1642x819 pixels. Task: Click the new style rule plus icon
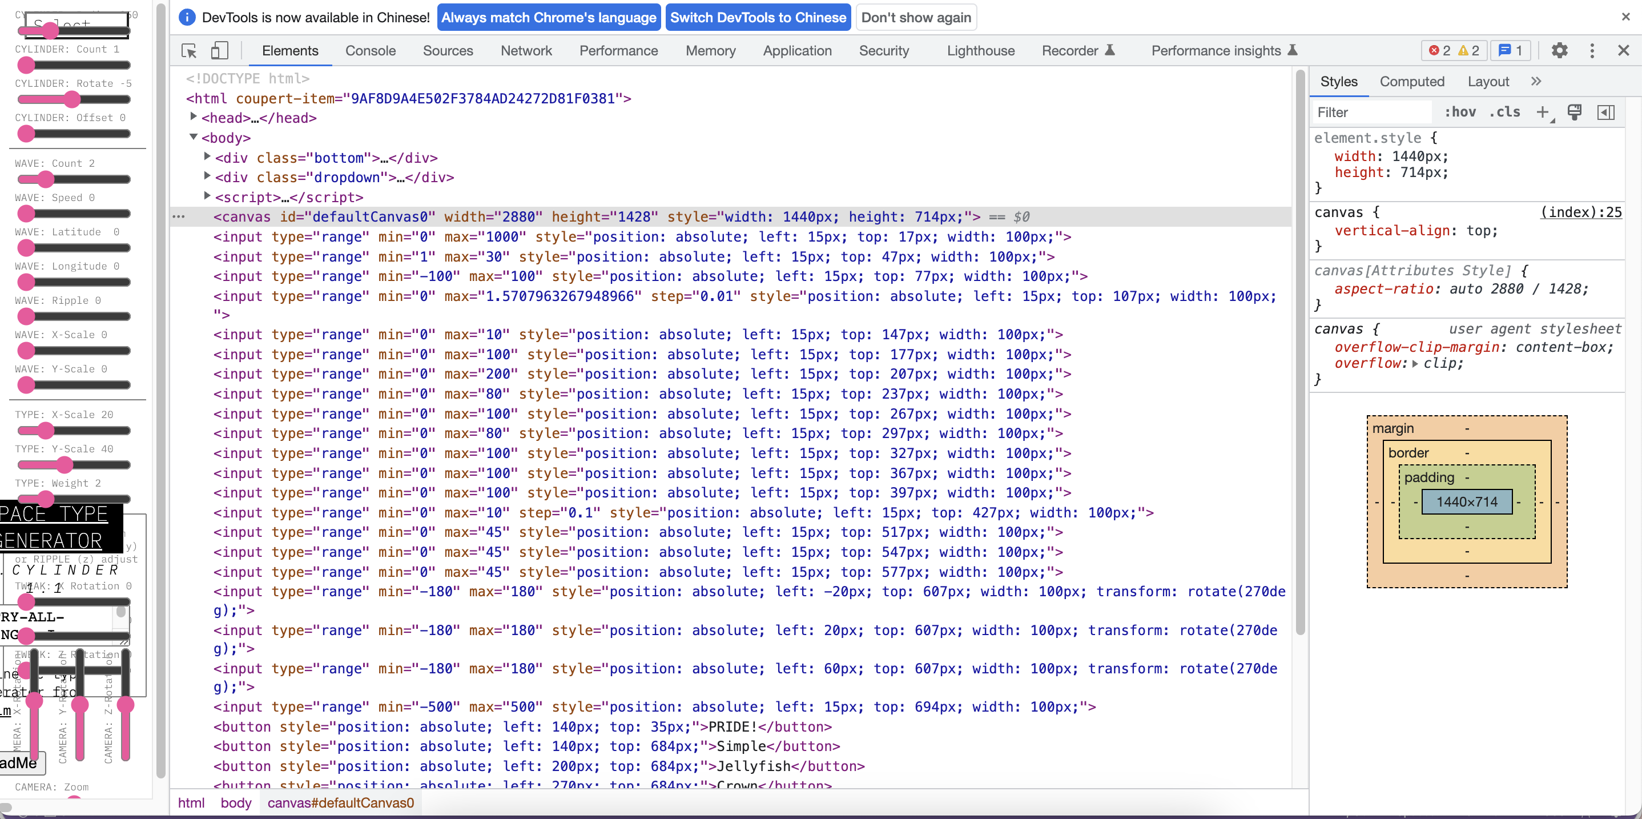coord(1542,113)
